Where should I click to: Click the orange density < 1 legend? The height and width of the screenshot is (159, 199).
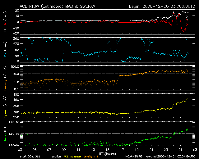point(91,157)
